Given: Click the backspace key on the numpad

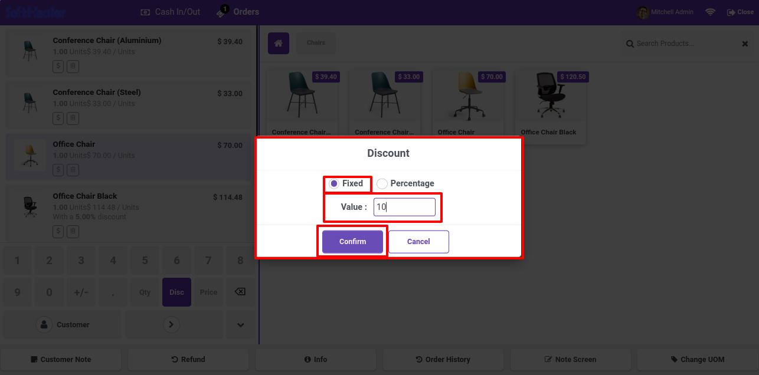Looking at the screenshot, I should (x=240, y=292).
